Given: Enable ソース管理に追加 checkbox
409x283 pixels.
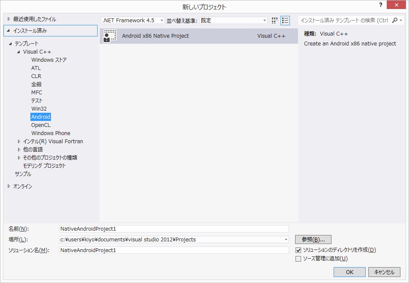Looking at the screenshot, I should [299, 259].
